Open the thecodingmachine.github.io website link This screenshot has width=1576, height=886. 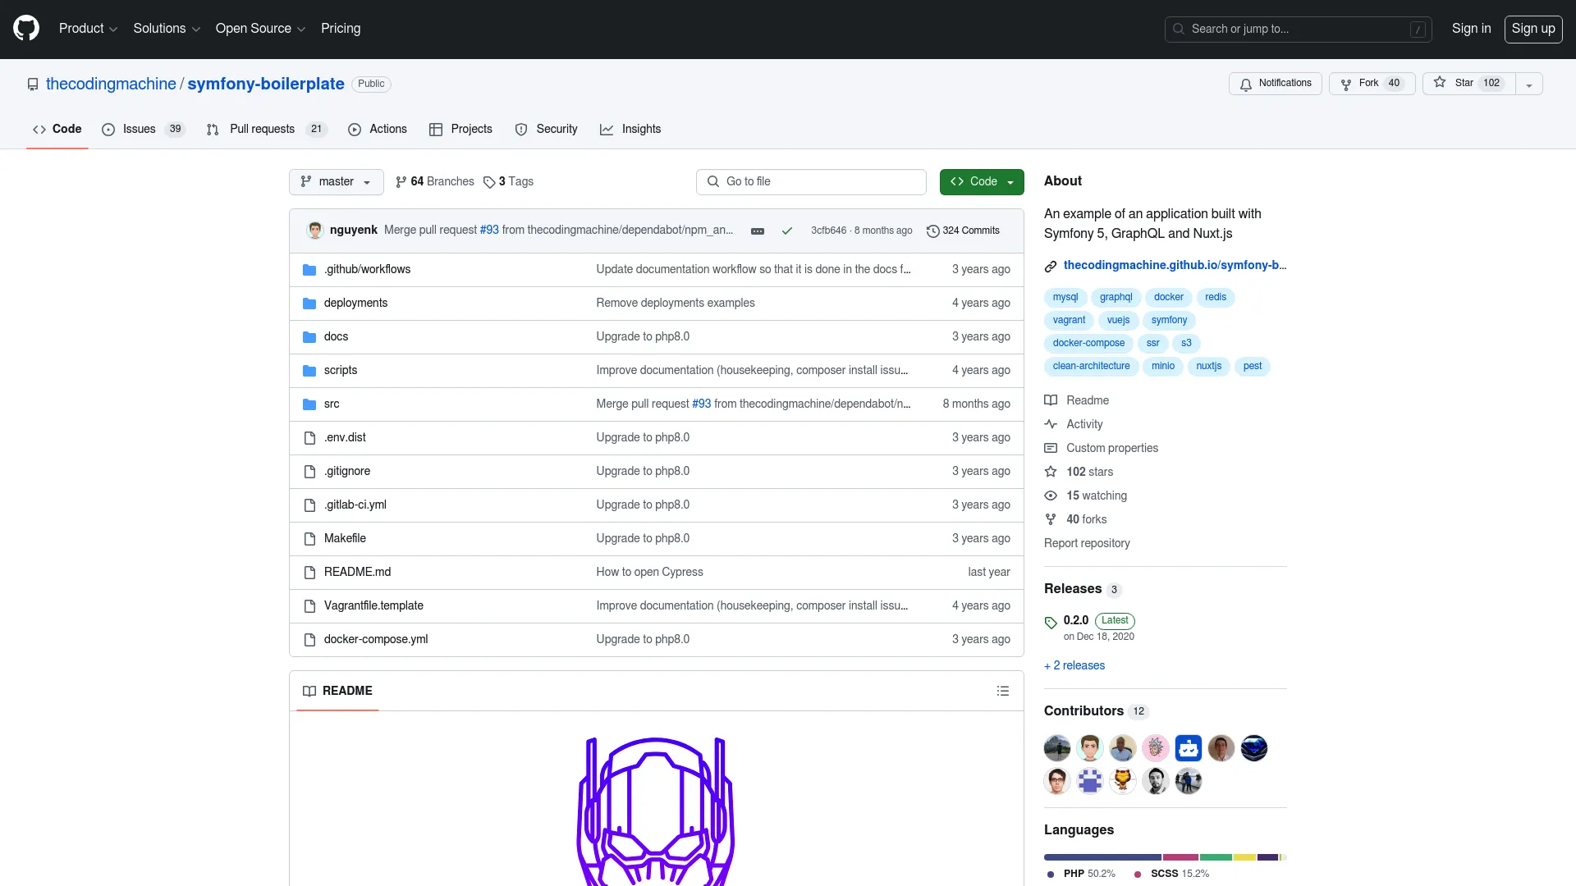[x=1174, y=266]
